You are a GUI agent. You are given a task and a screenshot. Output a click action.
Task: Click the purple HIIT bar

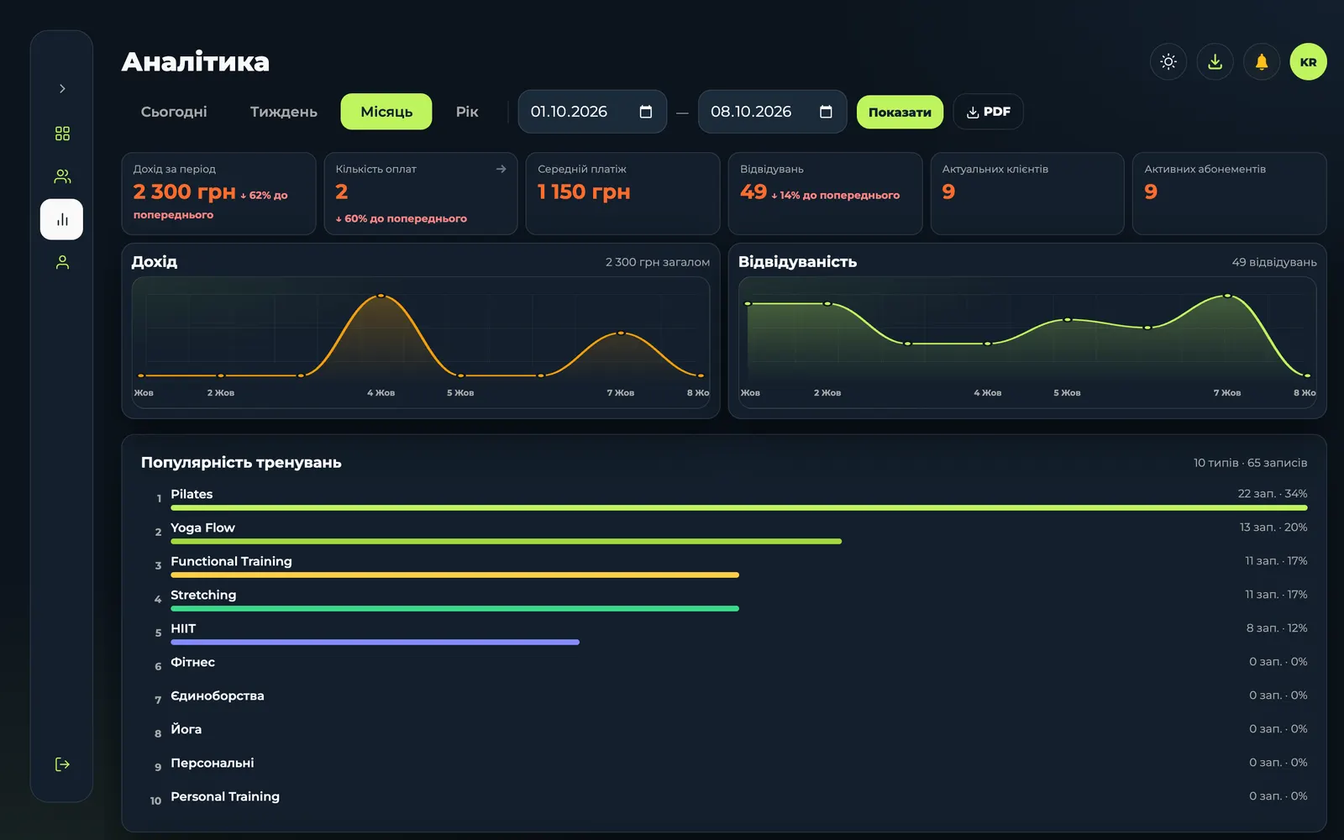(x=375, y=642)
